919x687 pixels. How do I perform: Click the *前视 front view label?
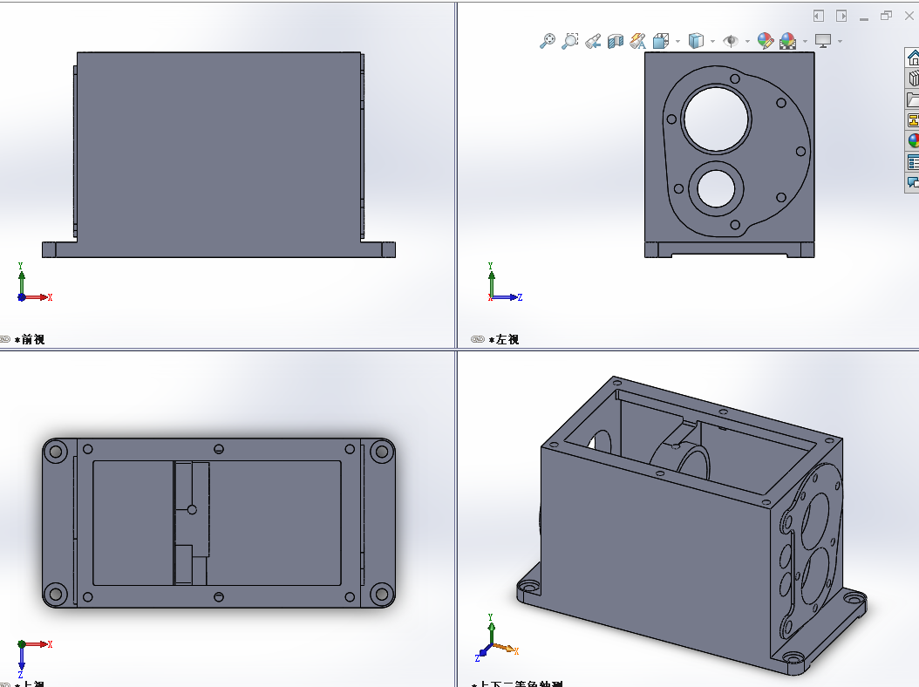(30, 339)
